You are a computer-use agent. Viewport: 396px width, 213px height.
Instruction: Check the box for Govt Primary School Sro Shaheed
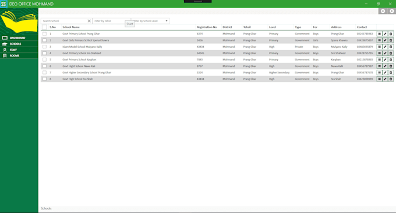coord(44,54)
